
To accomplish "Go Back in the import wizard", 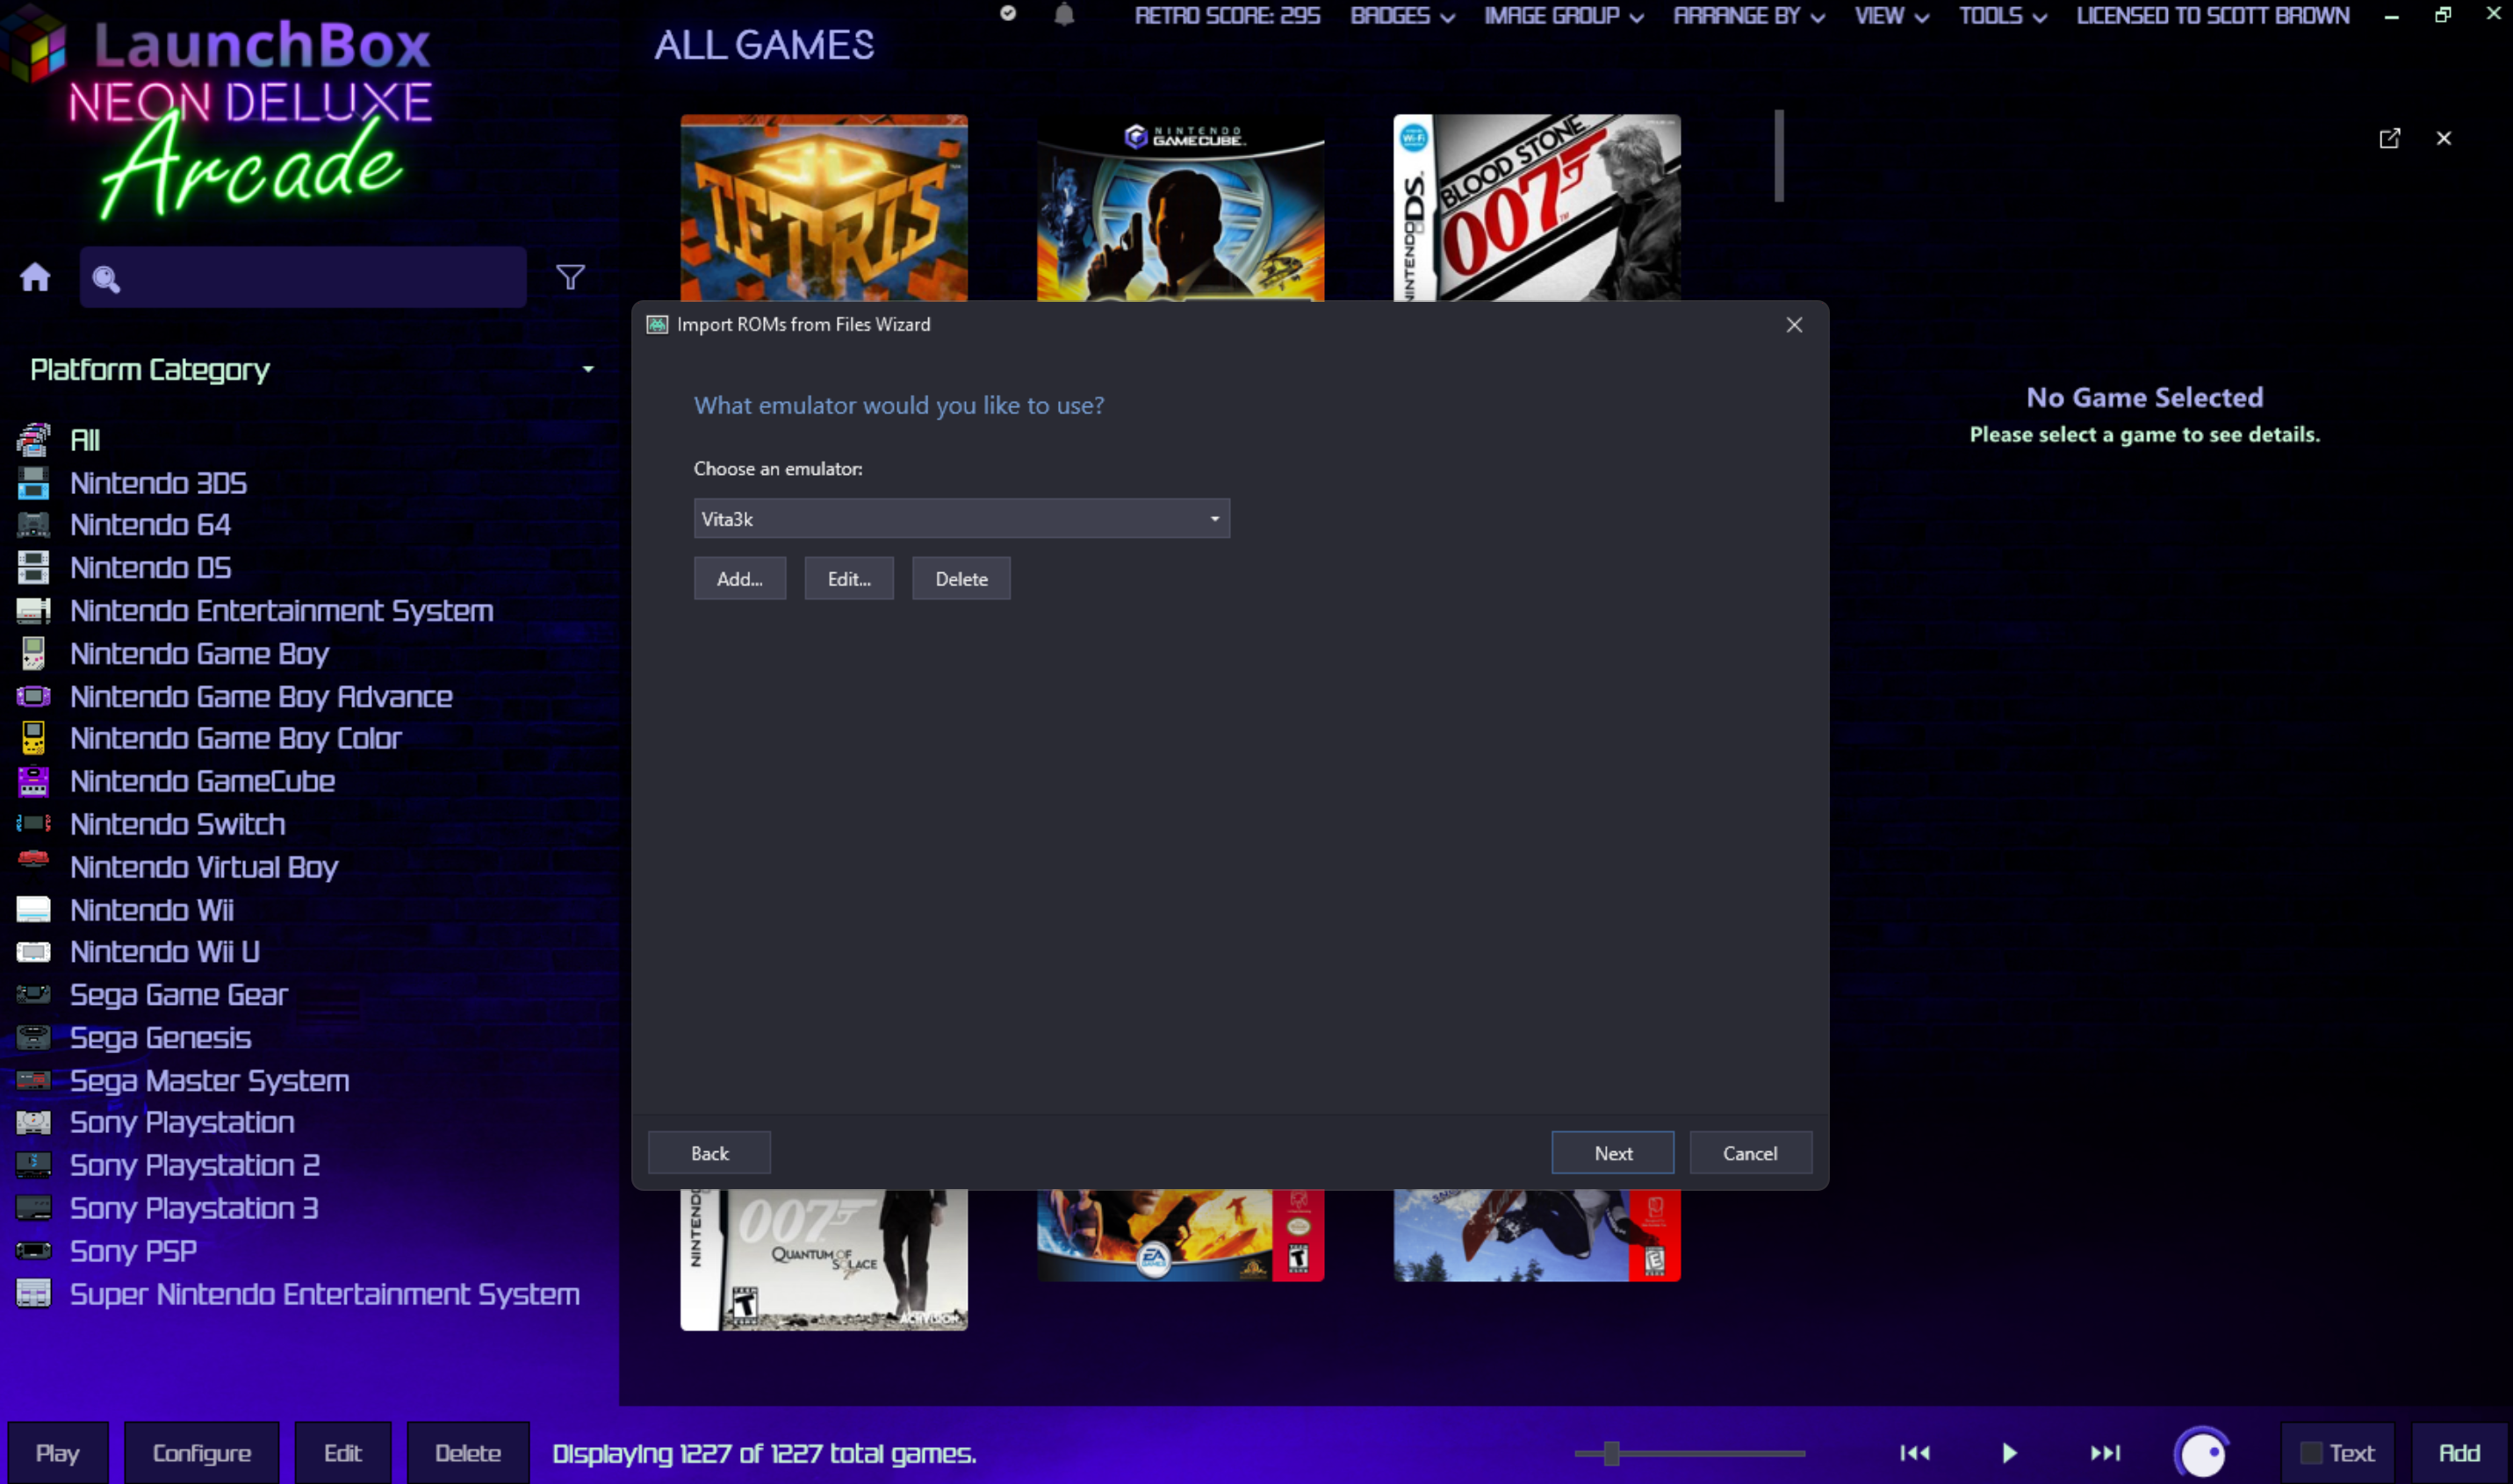I will coord(709,1153).
